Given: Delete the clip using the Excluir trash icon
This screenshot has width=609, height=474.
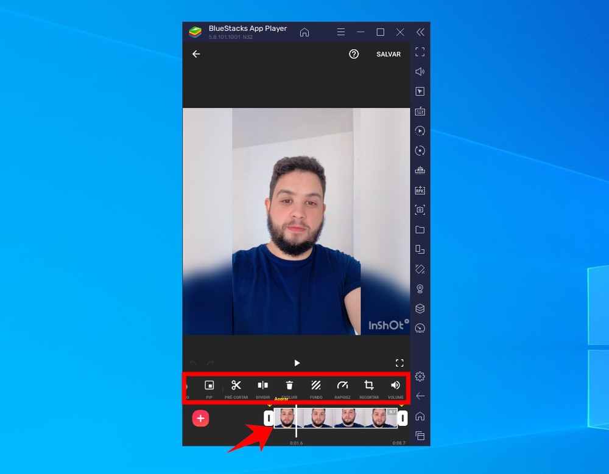Looking at the screenshot, I should coord(289,386).
